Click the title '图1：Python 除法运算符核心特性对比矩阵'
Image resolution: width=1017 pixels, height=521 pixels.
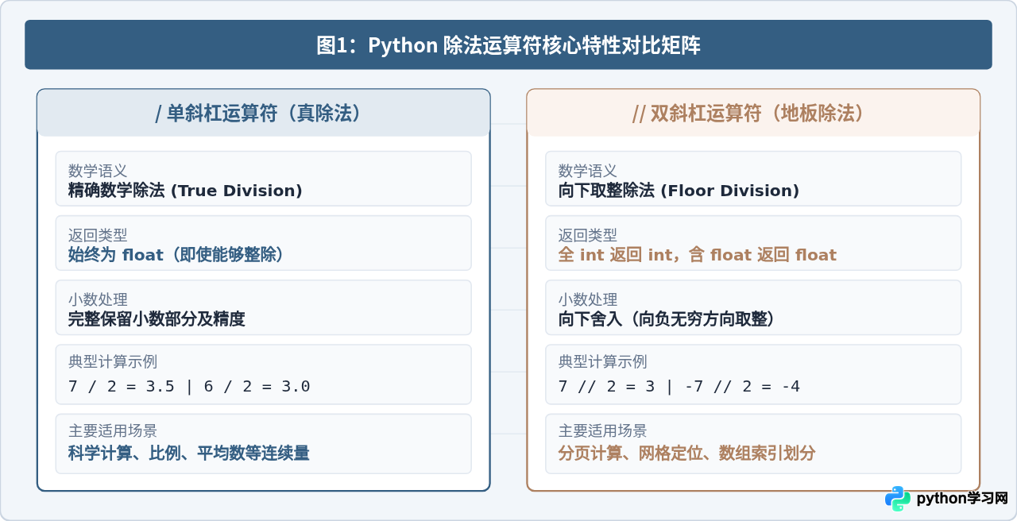[508, 45]
